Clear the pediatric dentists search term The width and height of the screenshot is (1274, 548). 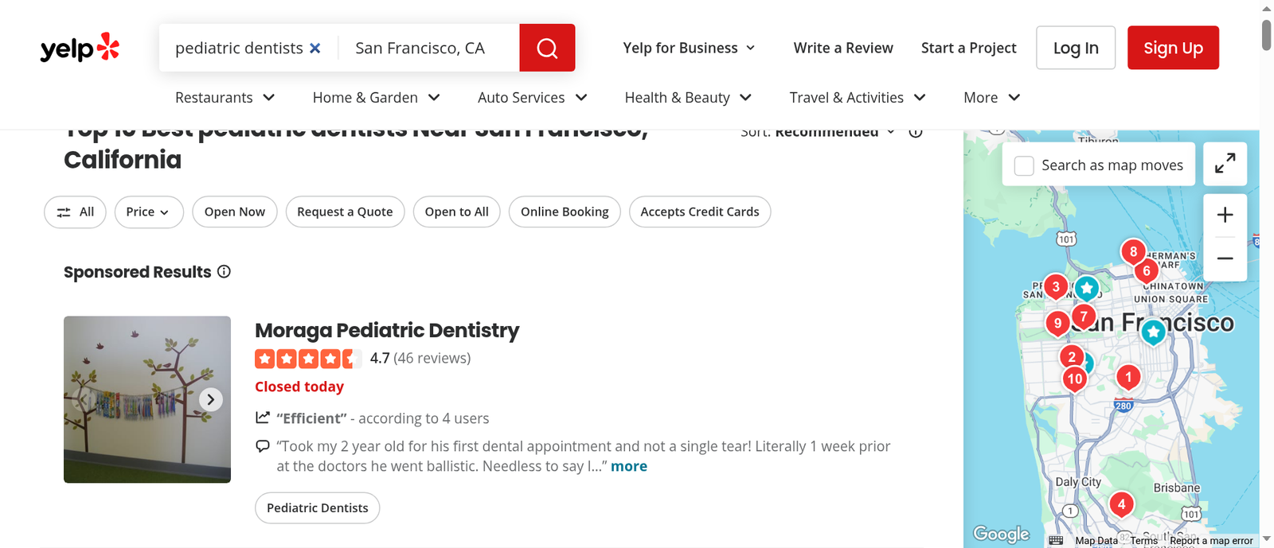tap(315, 49)
